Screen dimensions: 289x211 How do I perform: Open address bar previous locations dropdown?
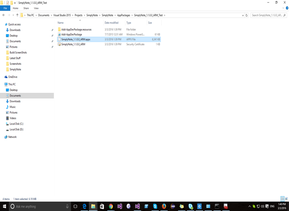coord(243,16)
